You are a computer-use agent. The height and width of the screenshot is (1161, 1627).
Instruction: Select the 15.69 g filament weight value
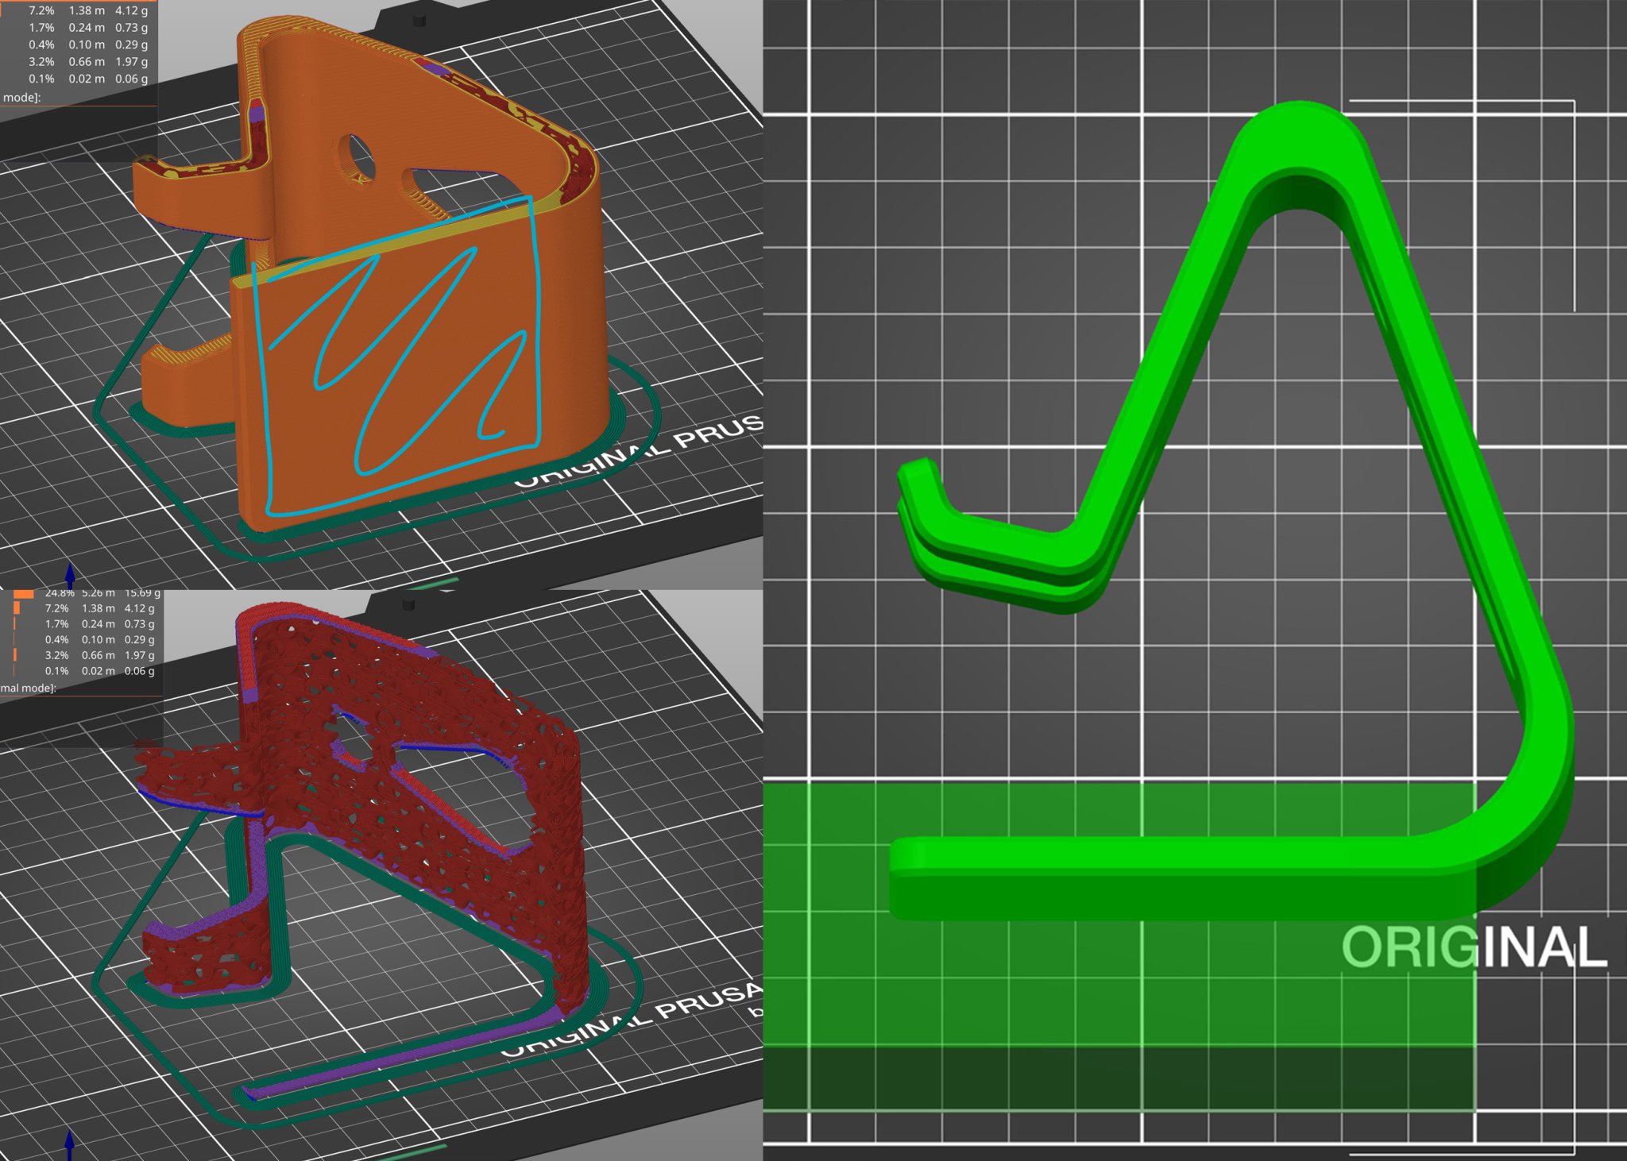click(142, 592)
